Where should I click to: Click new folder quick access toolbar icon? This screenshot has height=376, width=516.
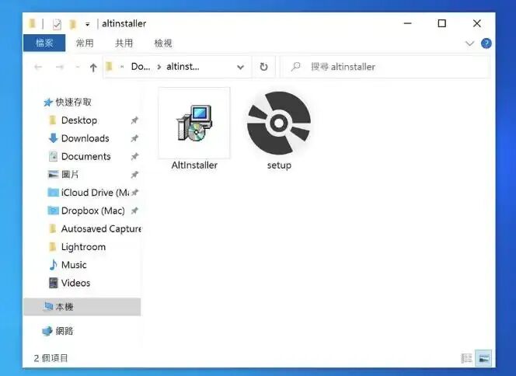click(72, 23)
